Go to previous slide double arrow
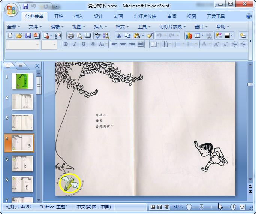This screenshot has width=256, height=214. click(x=250, y=186)
